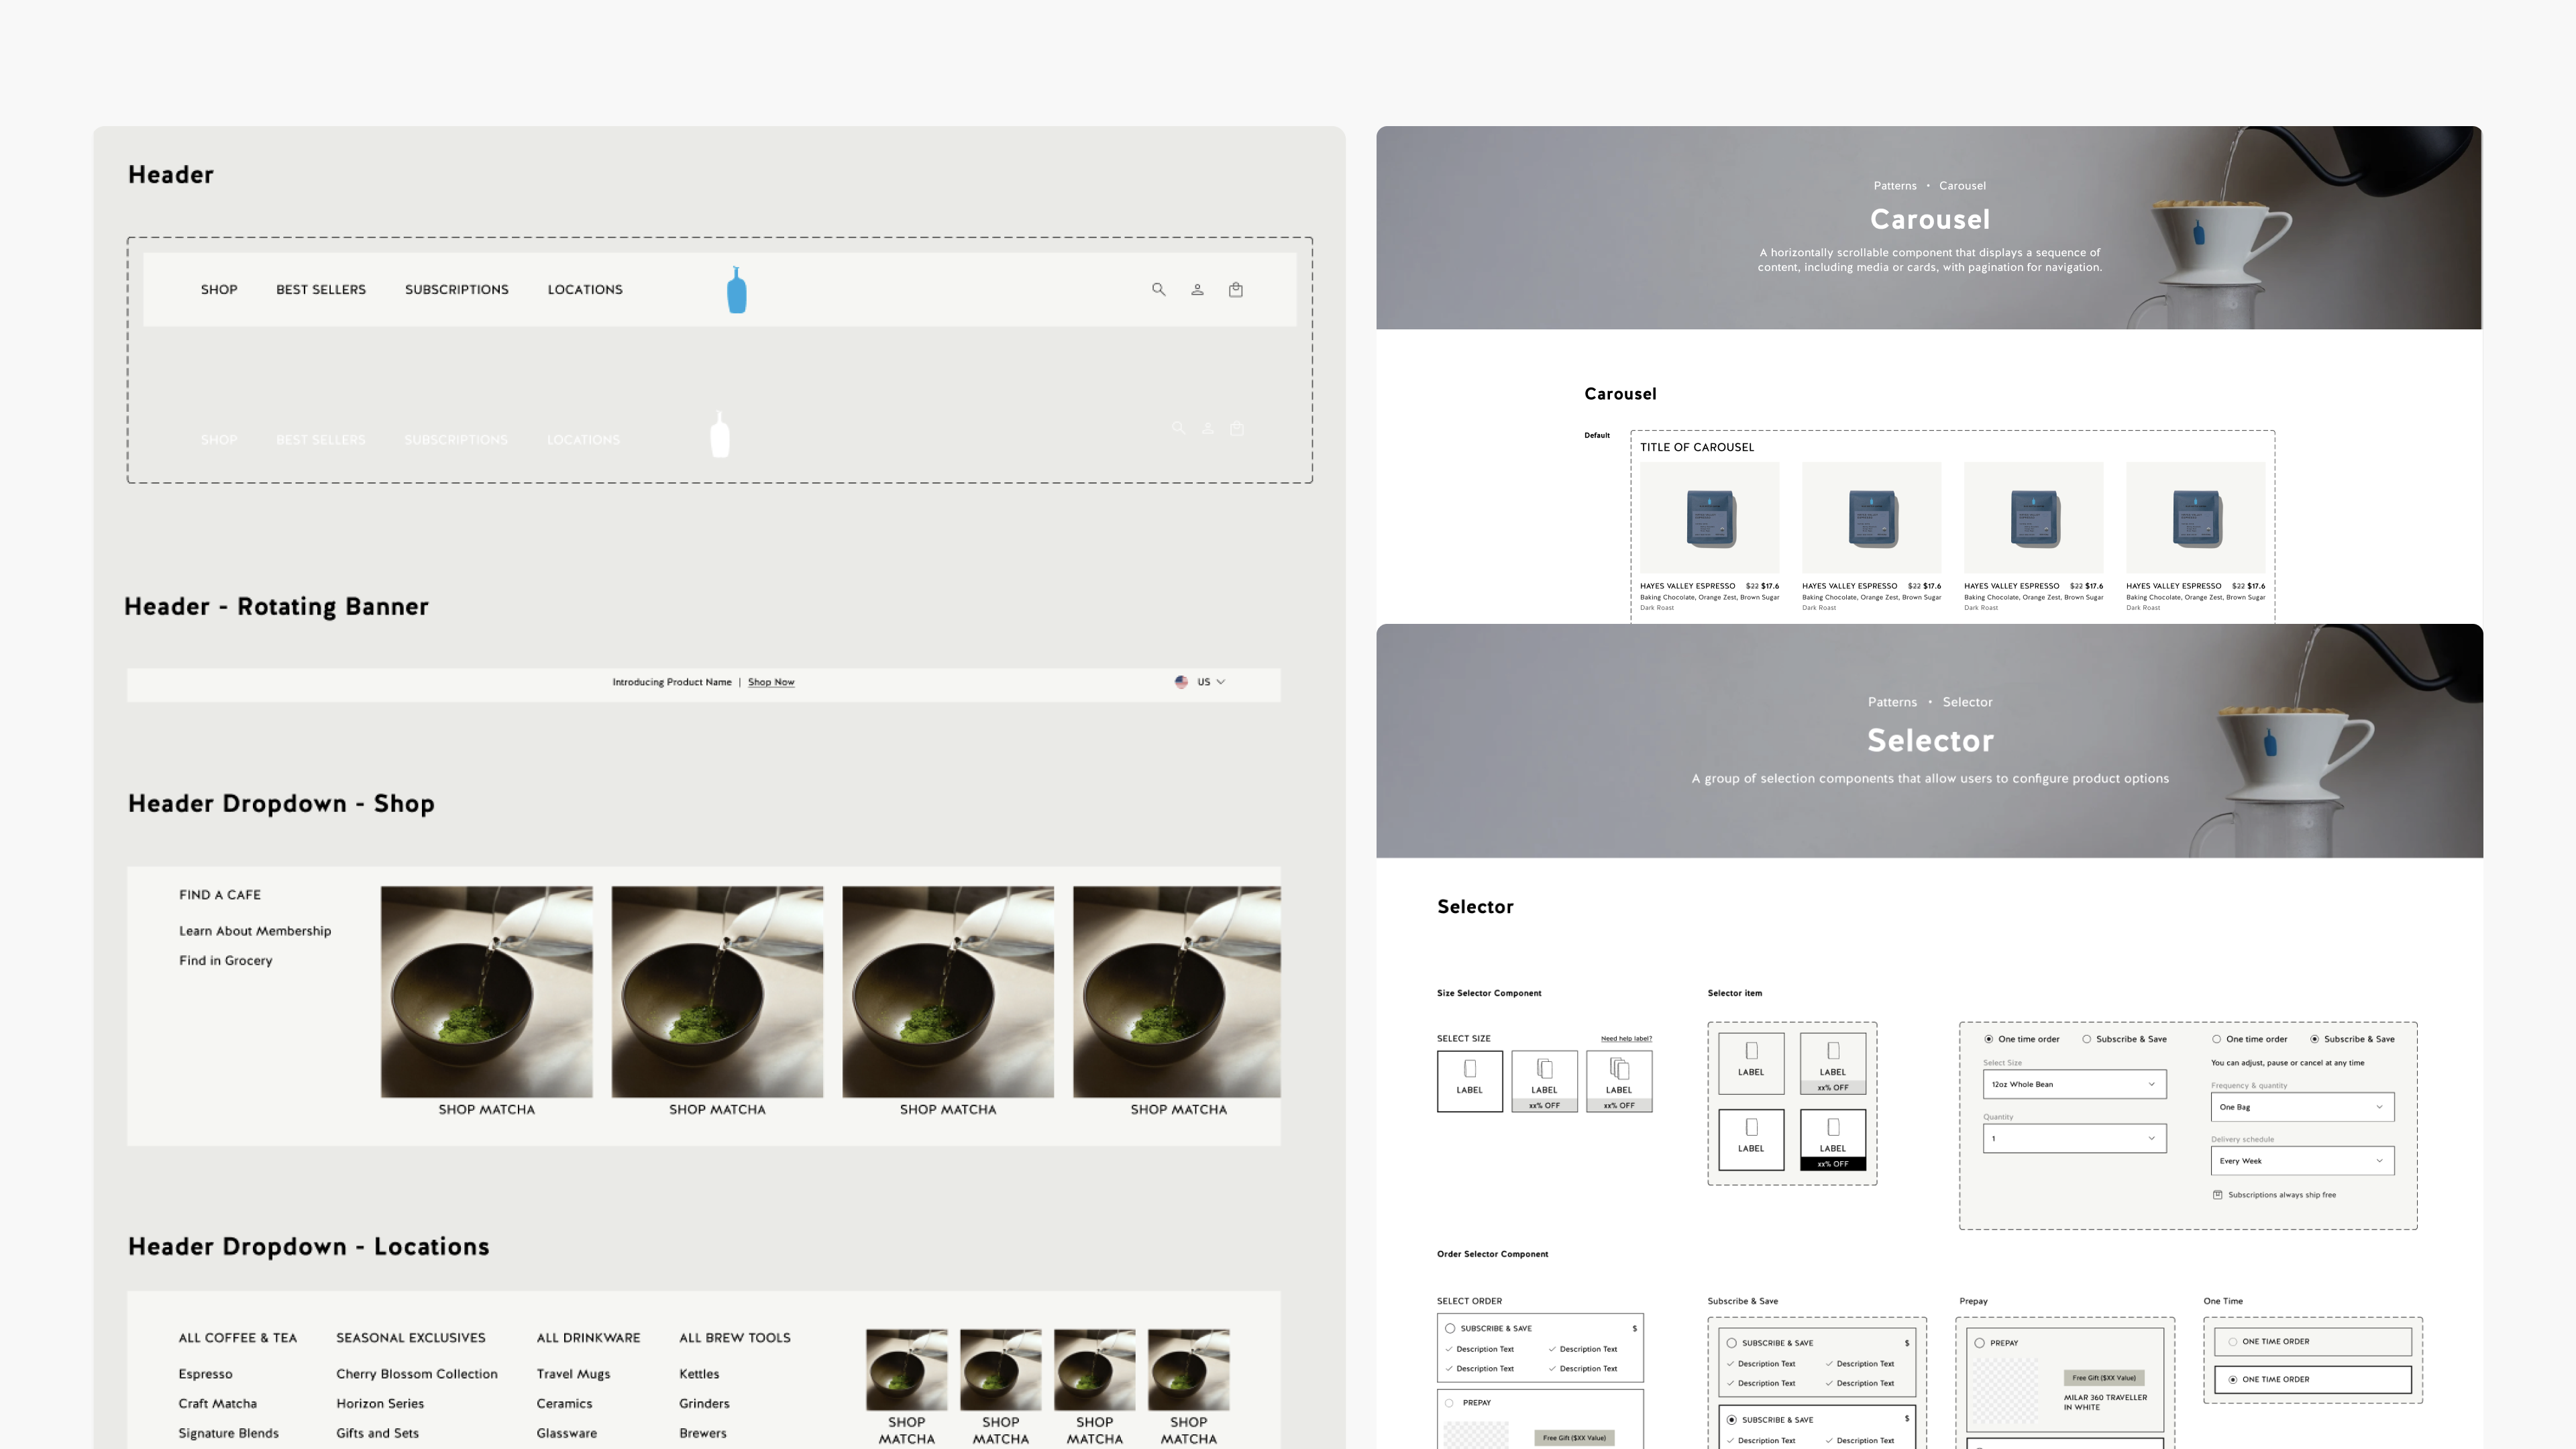Click Patterns breadcrumb on the Carousel banner
The width and height of the screenshot is (2576, 1449).
(x=1895, y=186)
